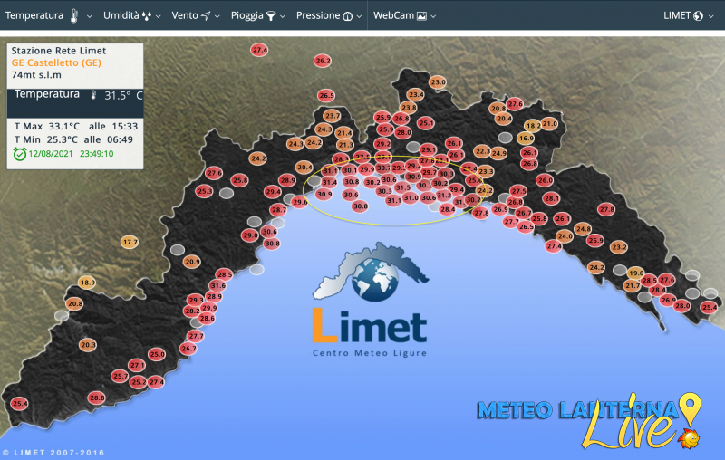Click the humidity droplets icon
725x460 pixels.
click(147, 16)
